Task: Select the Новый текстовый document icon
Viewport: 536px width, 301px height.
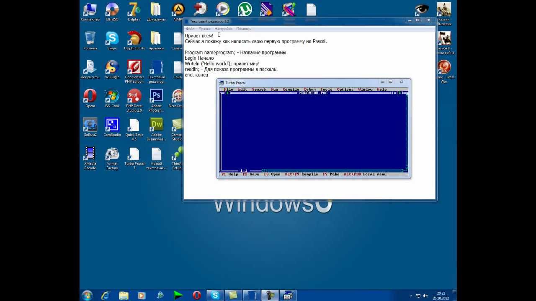Action: (x=156, y=158)
